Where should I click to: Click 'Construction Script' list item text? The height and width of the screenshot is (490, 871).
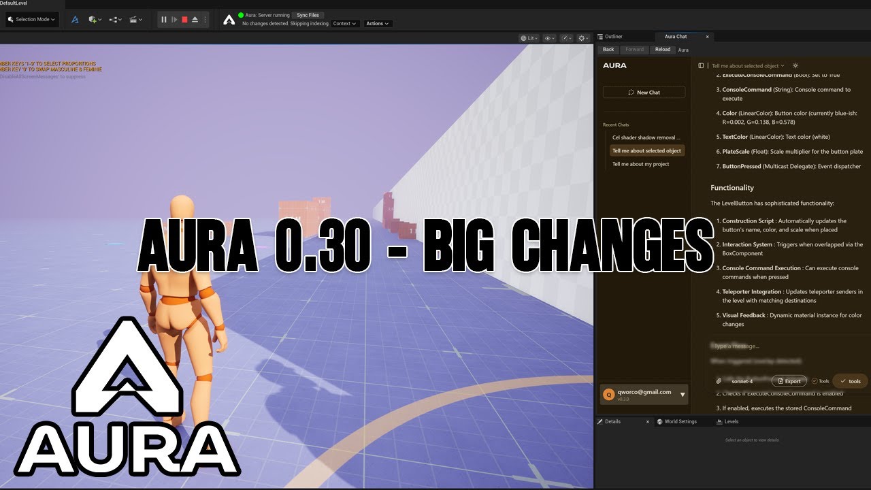click(x=748, y=221)
